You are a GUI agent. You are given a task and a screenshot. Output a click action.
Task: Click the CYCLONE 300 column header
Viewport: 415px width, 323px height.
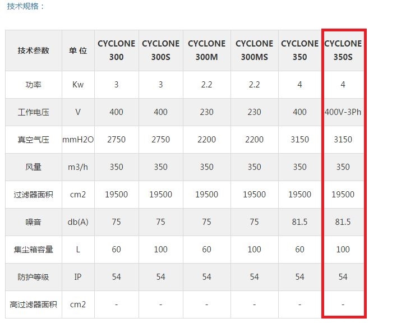click(x=117, y=50)
